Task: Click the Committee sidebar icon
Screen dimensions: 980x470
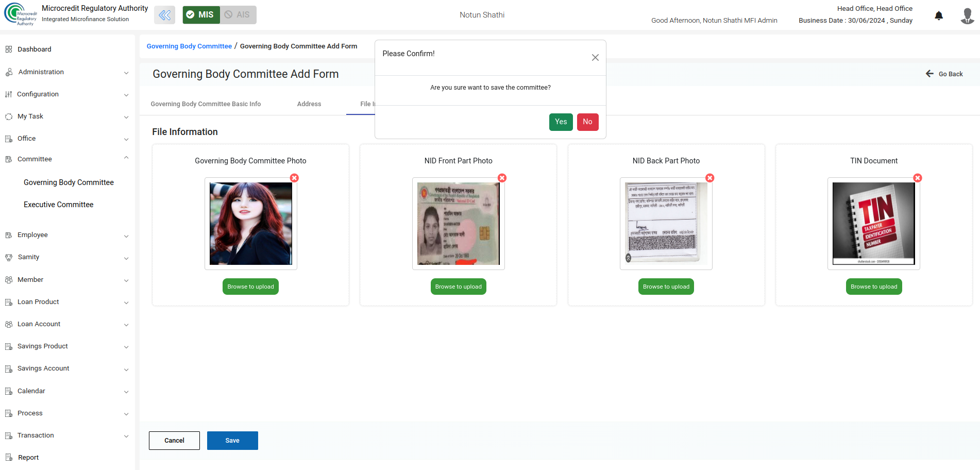Action: [9, 159]
